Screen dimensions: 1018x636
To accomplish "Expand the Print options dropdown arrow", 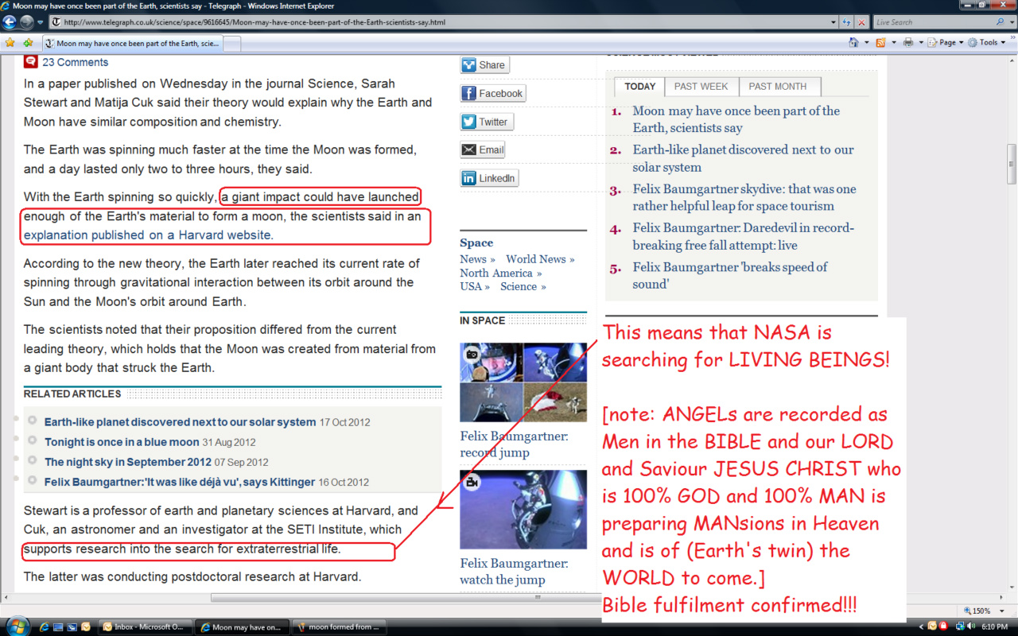I will click(x=919, y=43).
